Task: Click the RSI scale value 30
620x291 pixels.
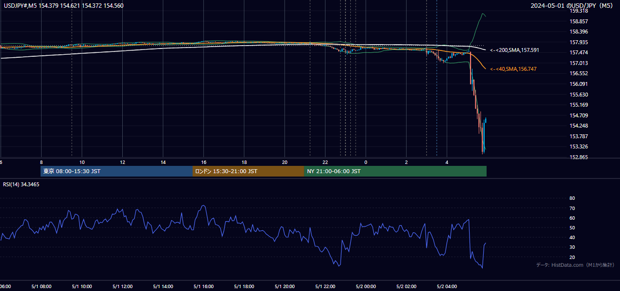Action: [x=572, y=247]
